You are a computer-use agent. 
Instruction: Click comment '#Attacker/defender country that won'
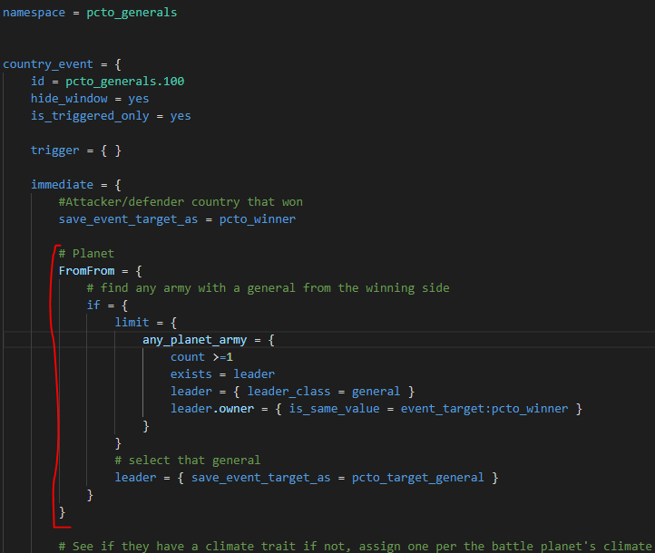(x=181, y=202)
